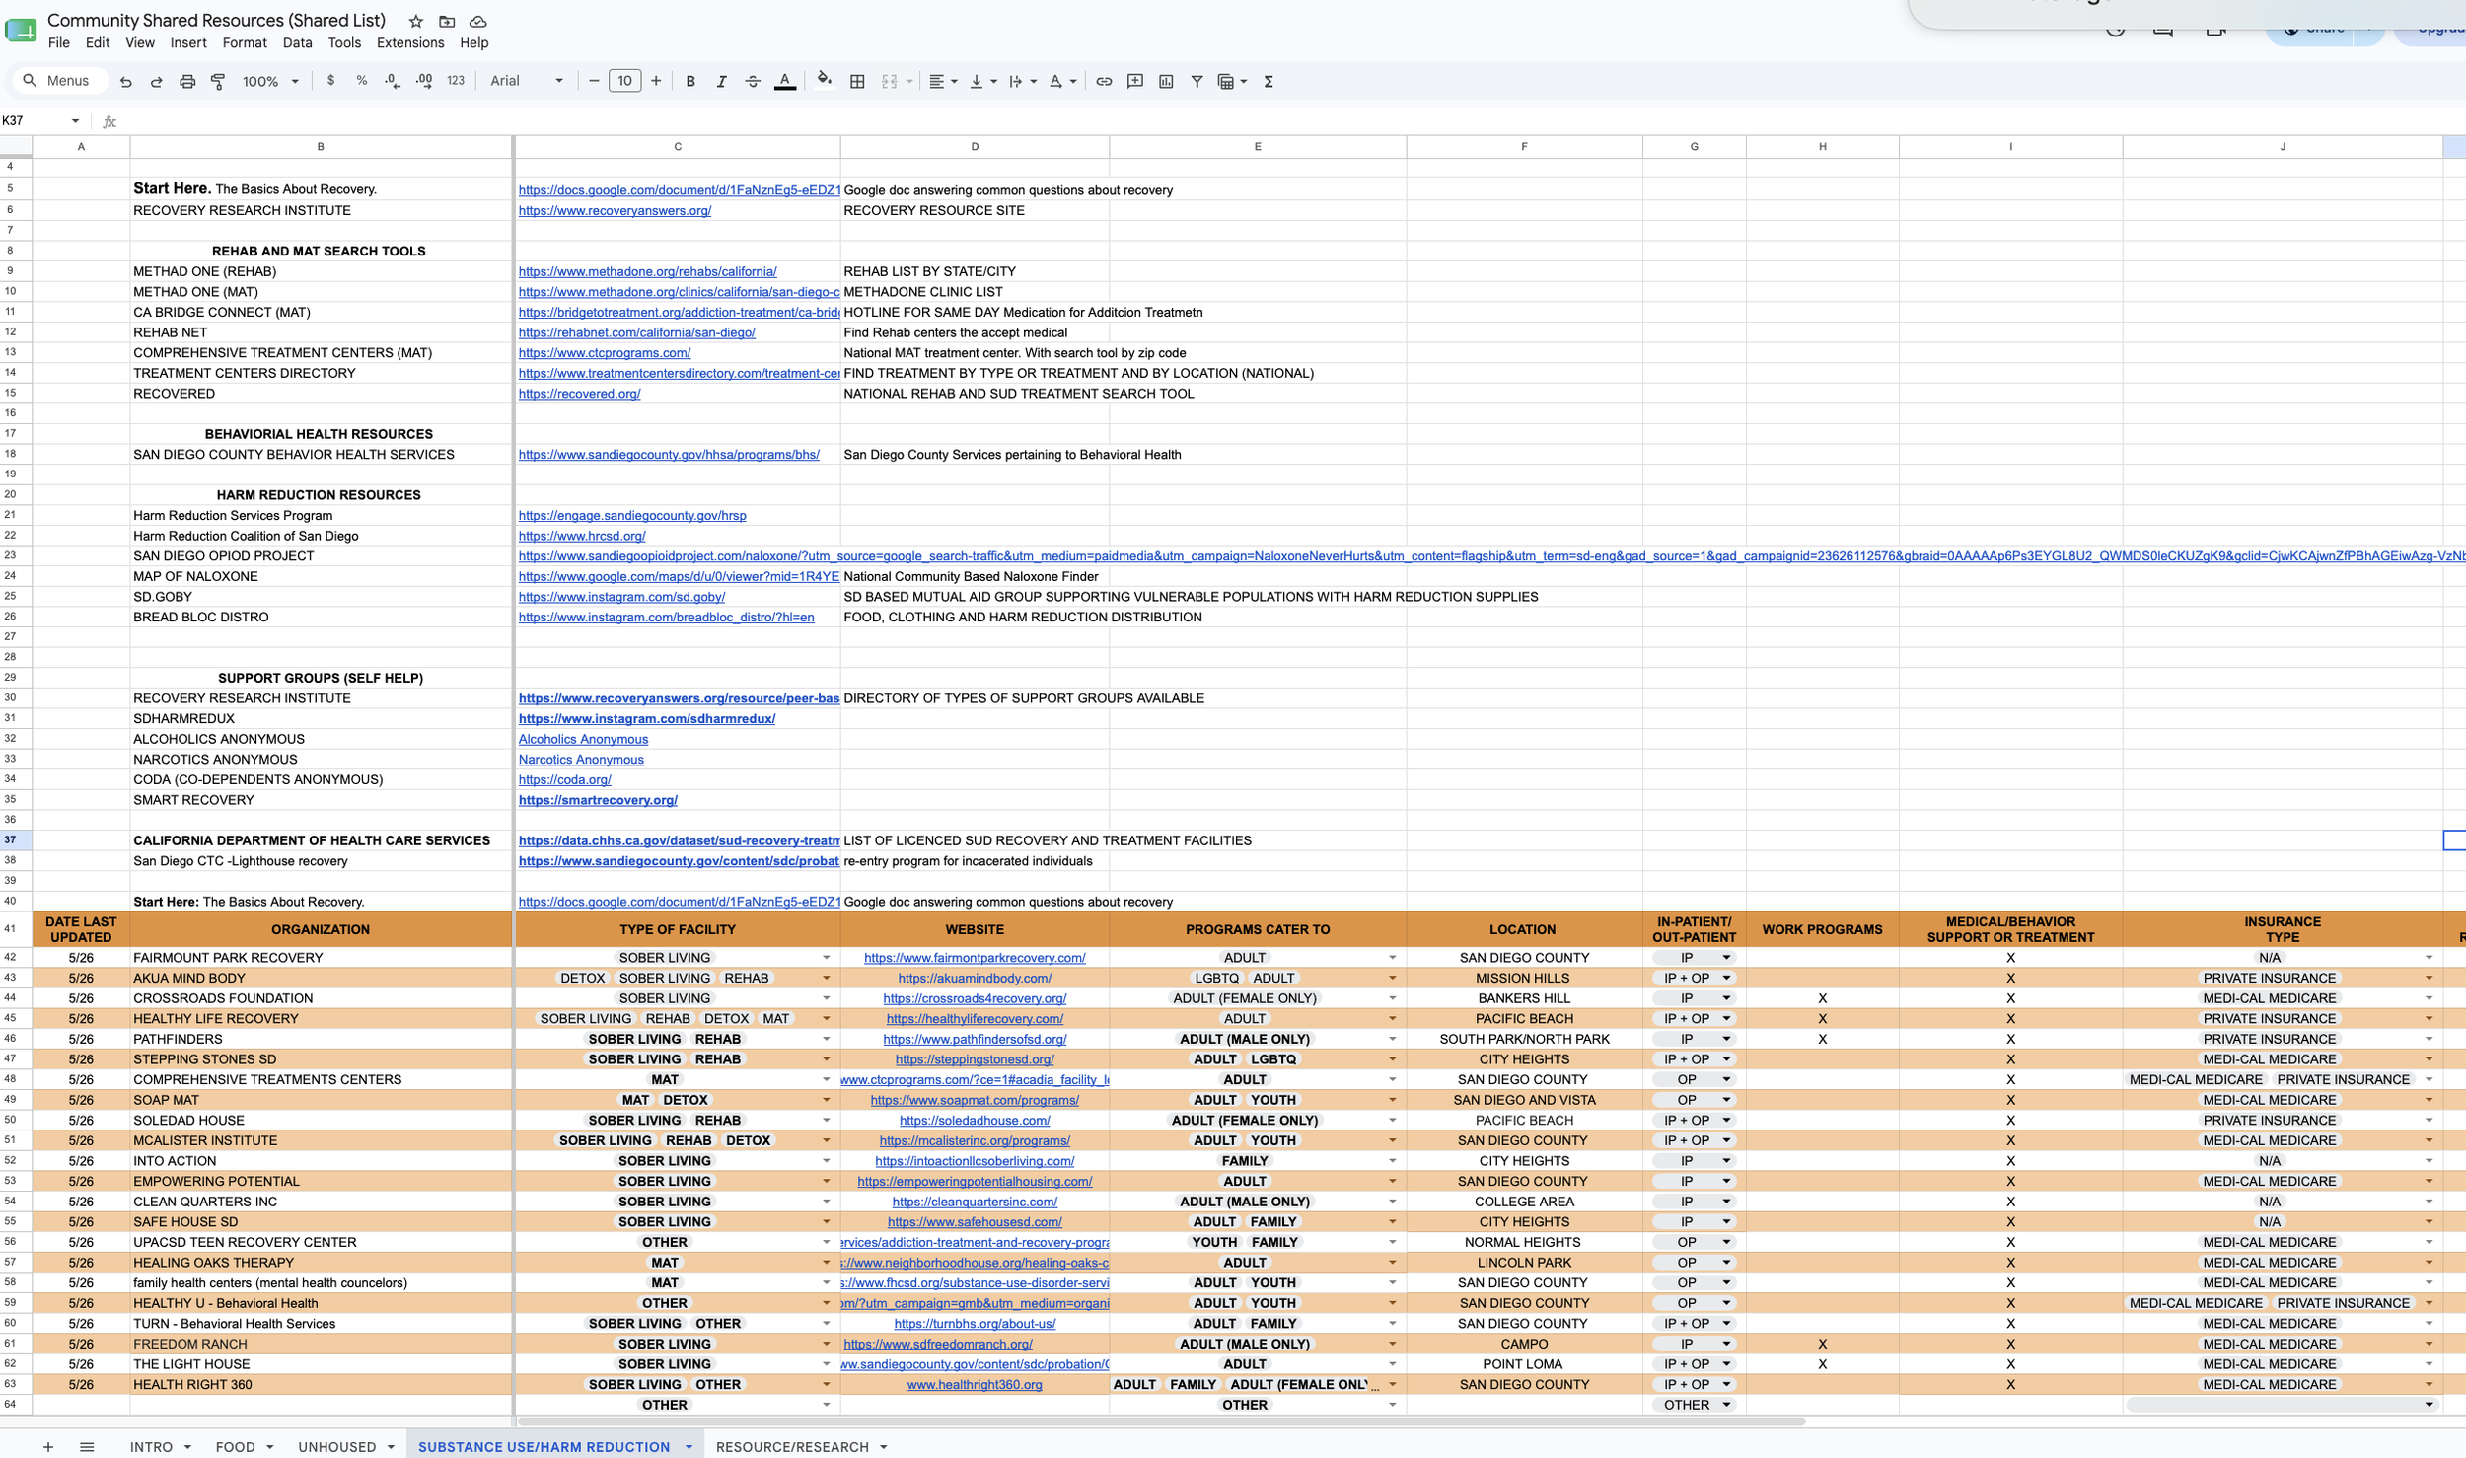This screenshot has width=2466, height=1458.
Task: Open the Arial font dropdown
Action: 527,81
